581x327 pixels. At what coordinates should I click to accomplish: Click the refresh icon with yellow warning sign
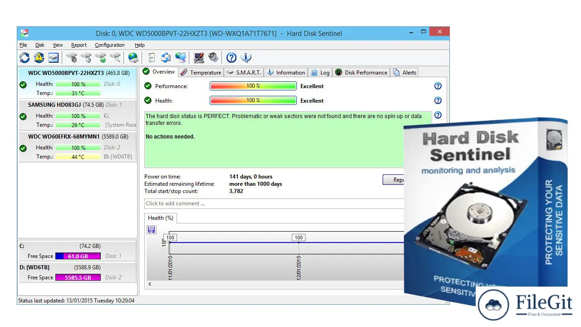[39, 58]
